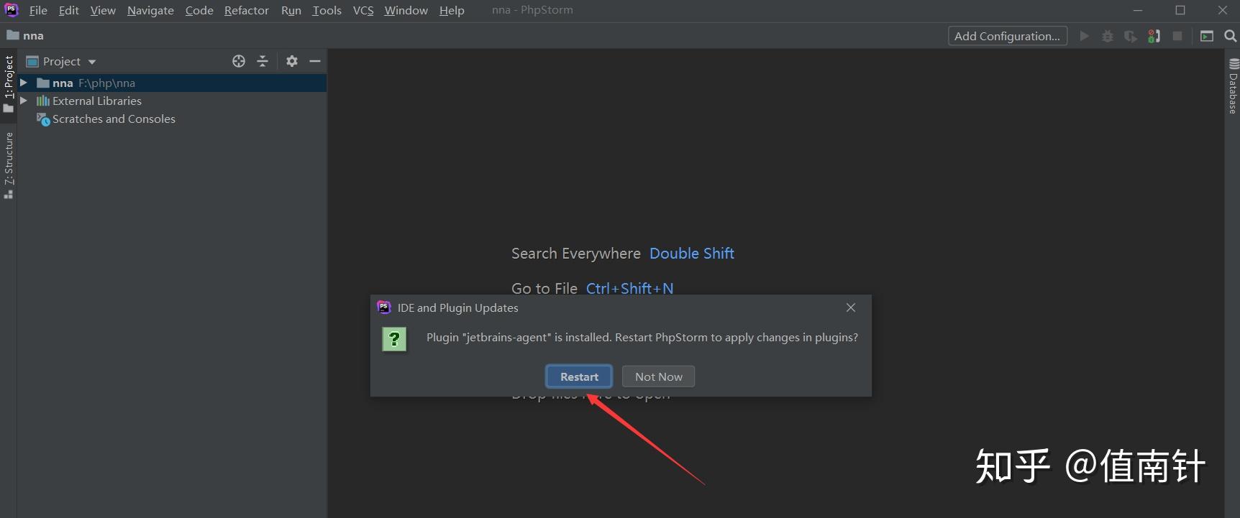This screenshot has height=518, width=1240.
Task: Click the green Run icon in the toolbar
Action: coord(1084,36)
